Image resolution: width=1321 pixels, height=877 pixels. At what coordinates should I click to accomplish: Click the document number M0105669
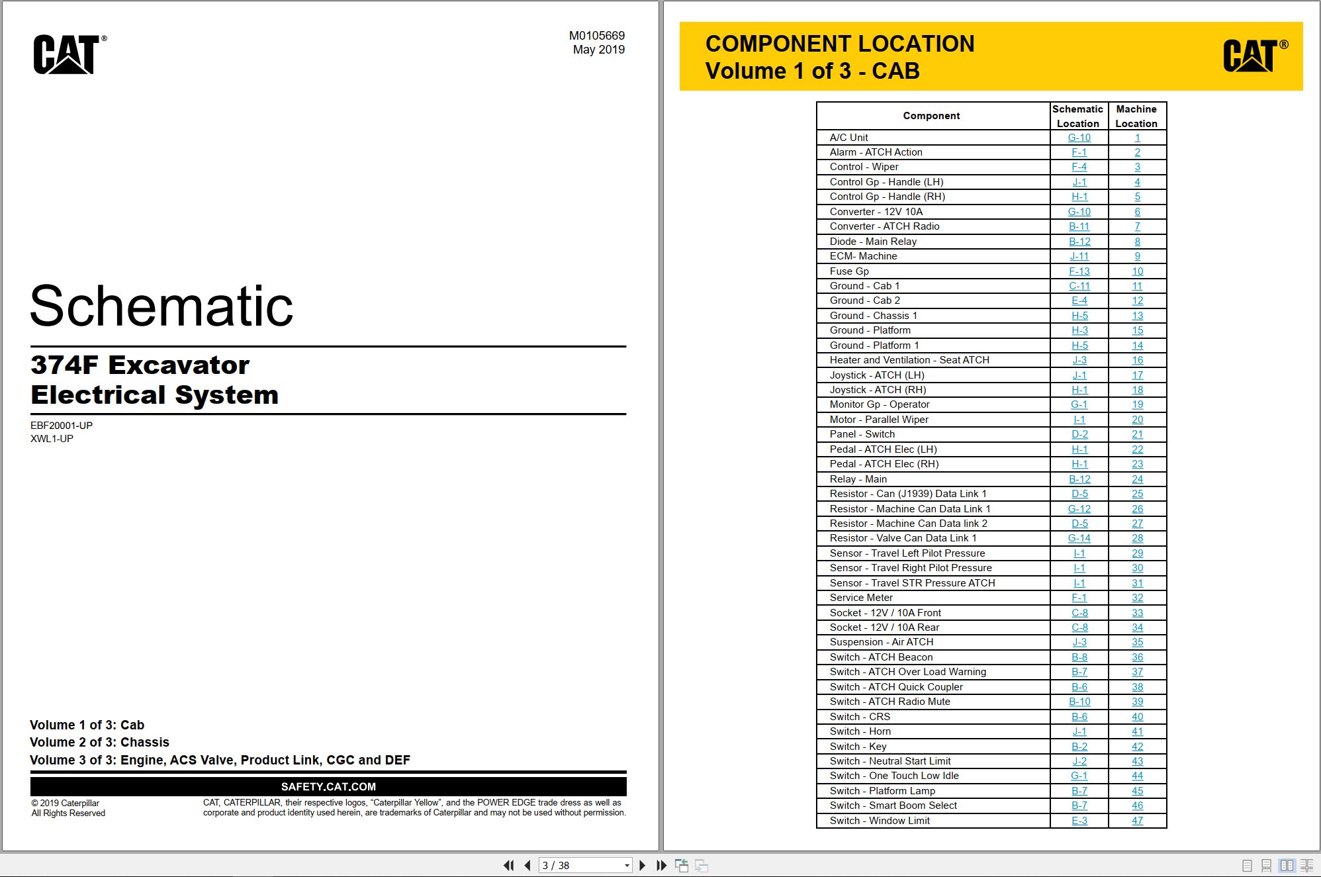pyautogui.click(x=596, y=36)
